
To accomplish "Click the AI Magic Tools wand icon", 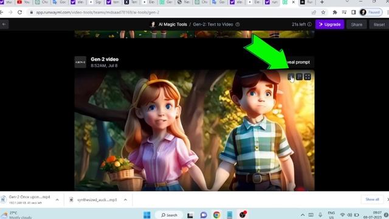I will (x=153, y=24).
